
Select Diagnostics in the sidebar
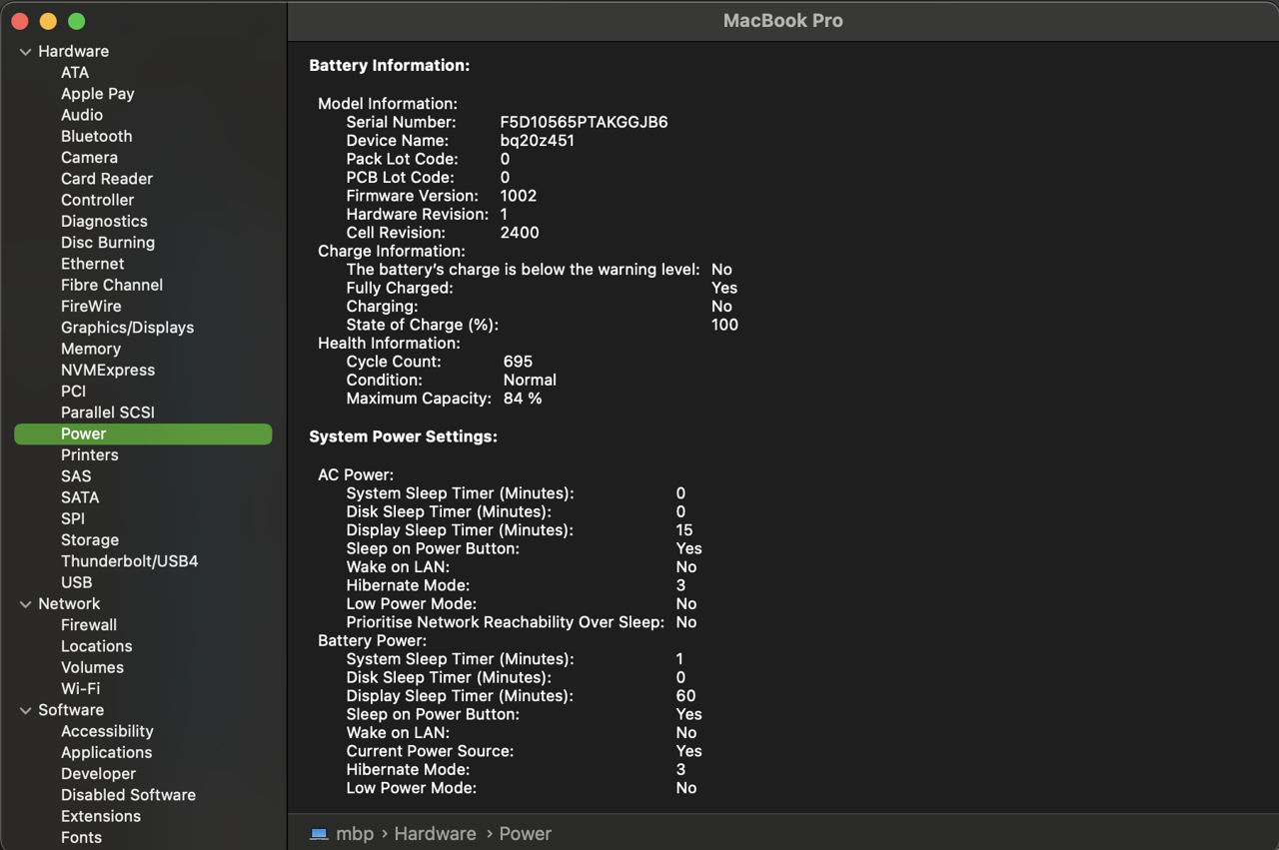104,222
